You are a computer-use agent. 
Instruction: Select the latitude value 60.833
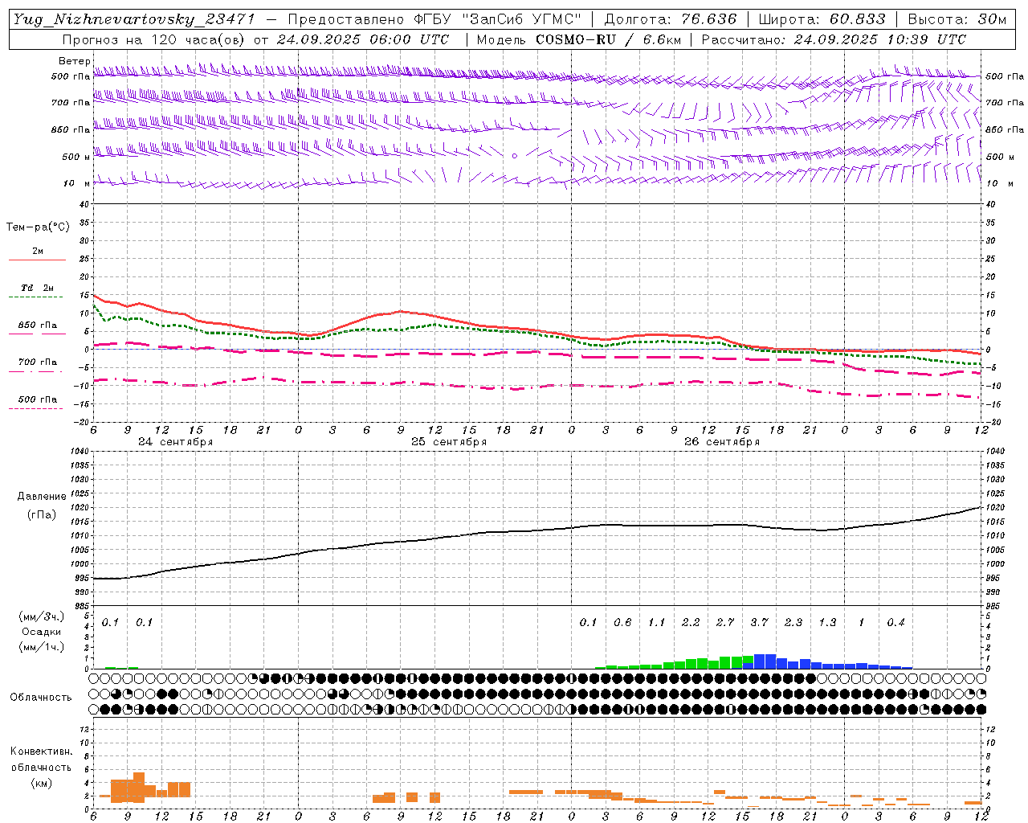pos(858,19)
